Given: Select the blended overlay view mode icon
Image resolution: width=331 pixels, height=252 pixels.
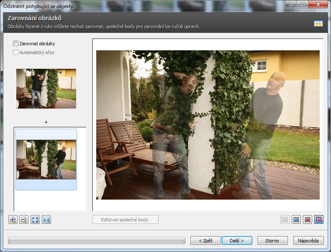Looking at the screenshot, I should coord(319,220).
